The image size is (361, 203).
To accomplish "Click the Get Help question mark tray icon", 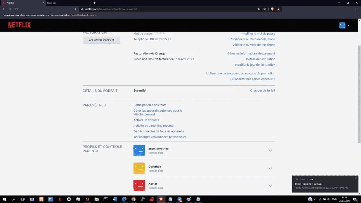I will click(310, 199).
